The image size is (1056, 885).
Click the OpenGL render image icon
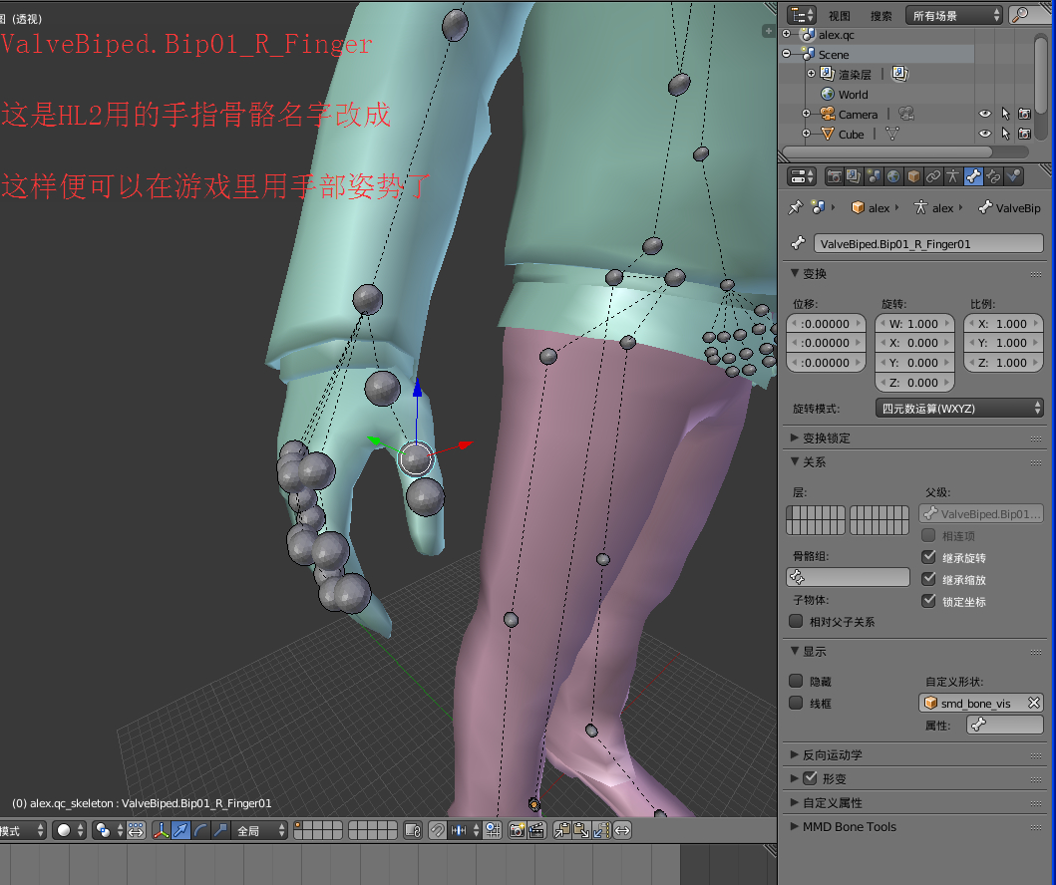[x=518, y=830]
